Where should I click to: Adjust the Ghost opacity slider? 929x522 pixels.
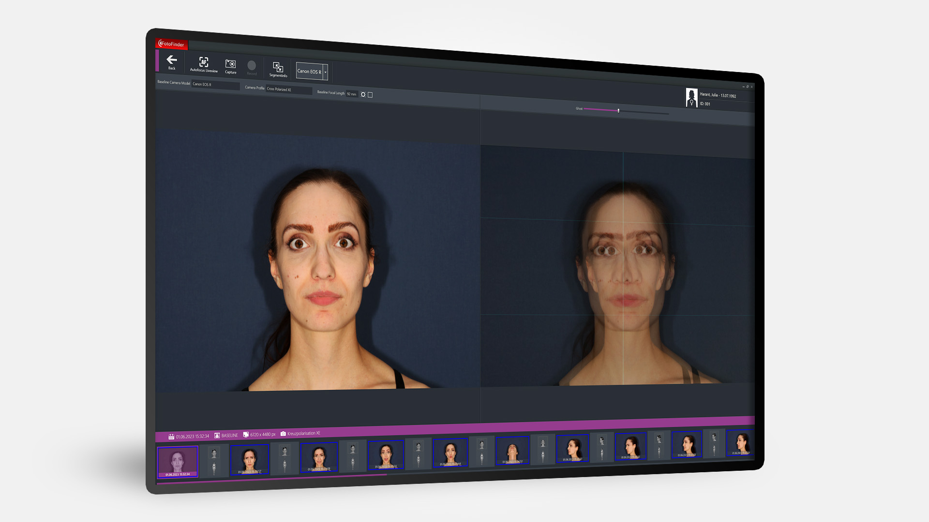click(x=618, y=111)
